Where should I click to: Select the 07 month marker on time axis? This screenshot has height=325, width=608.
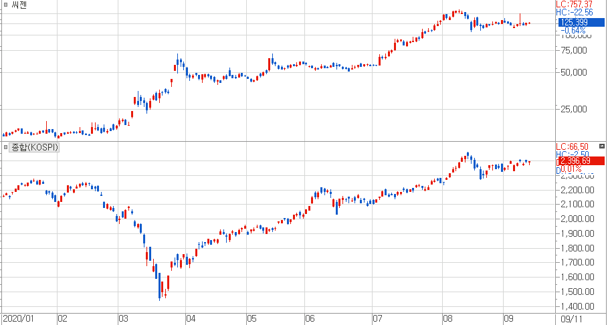377,318
